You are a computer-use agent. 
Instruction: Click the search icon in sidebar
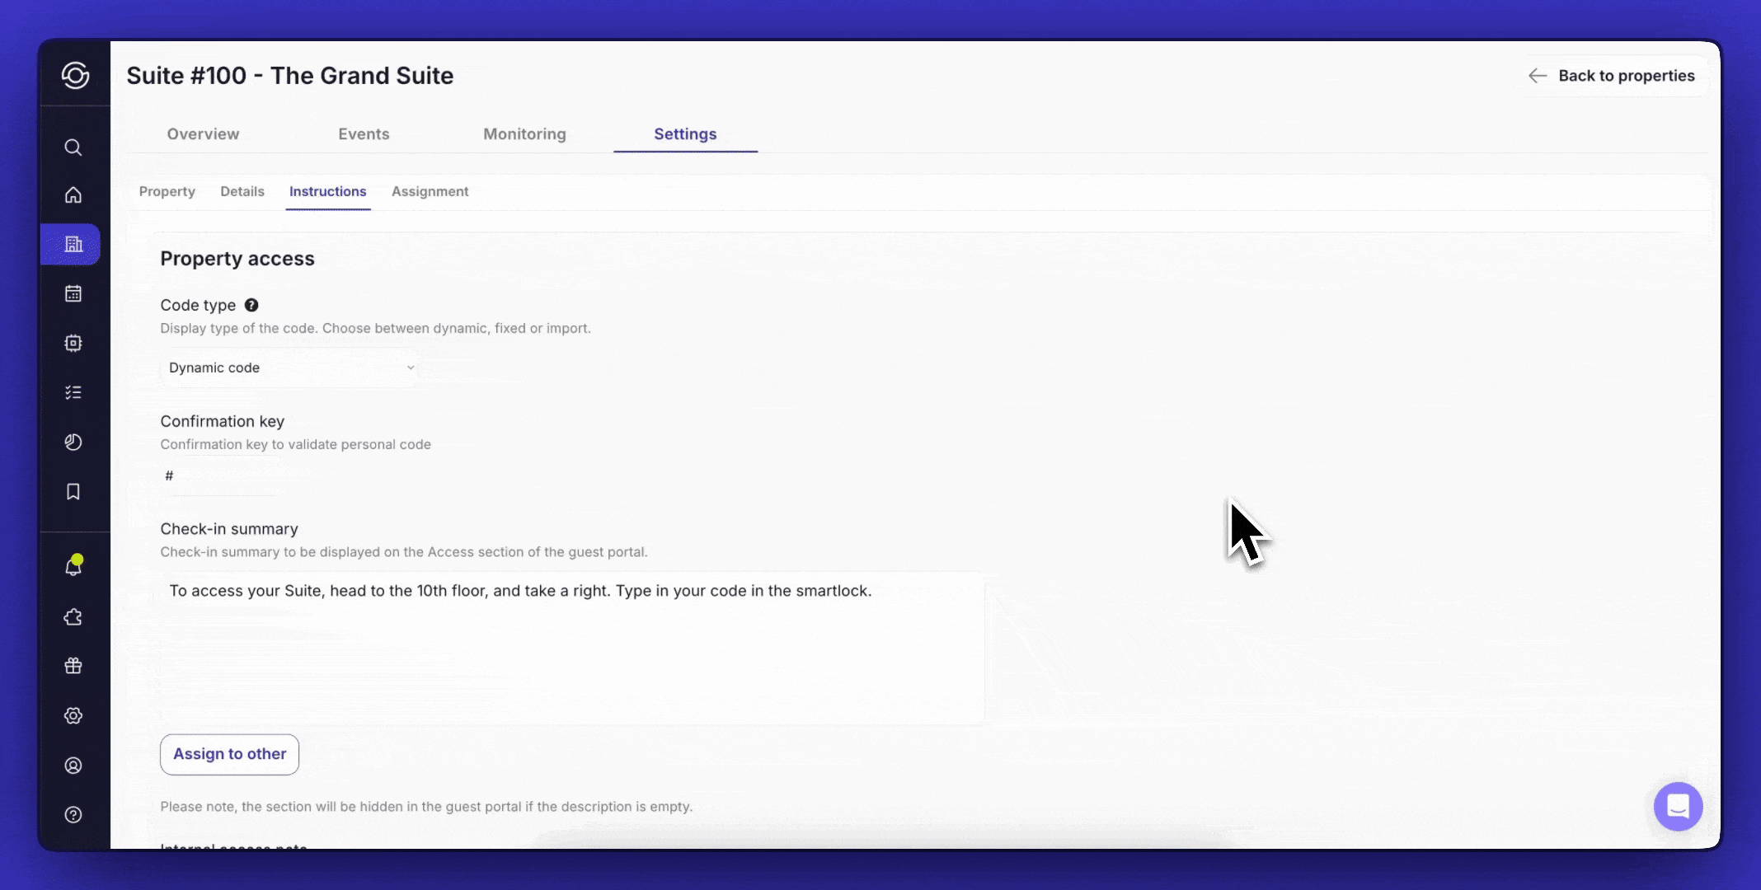[73, 148]
